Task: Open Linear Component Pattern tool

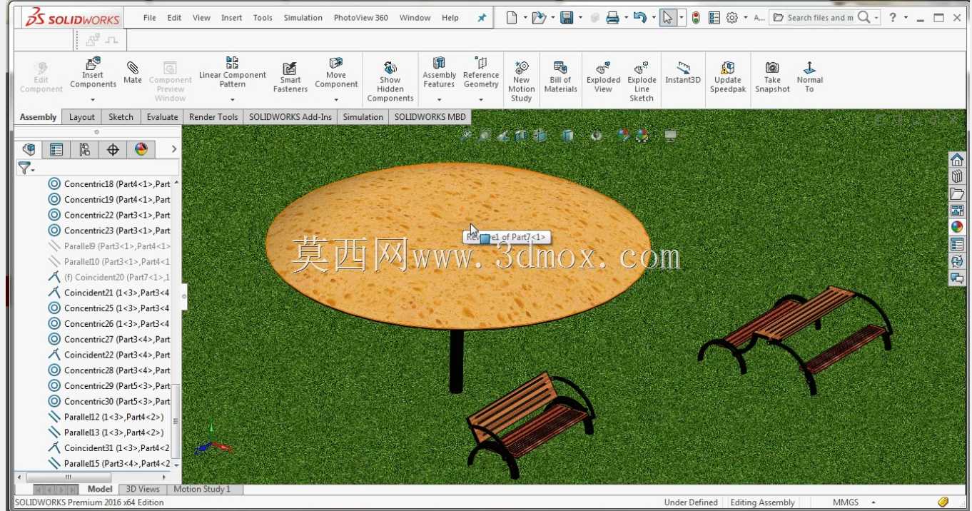Action: [x=232, y=73]
